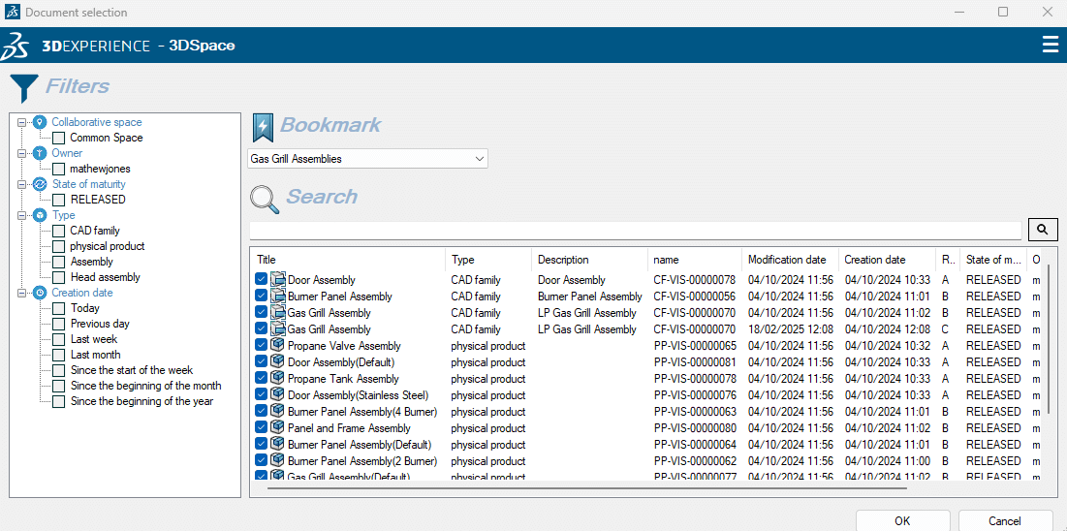Viewport: 1067px width, 531px height.
Task: Click the OK button
Action: click(902, 520)
